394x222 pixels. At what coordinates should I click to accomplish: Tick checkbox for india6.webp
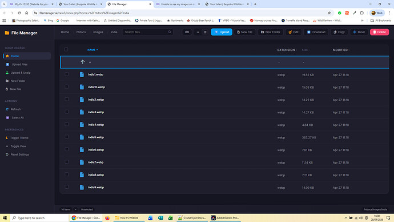(66, 149)
